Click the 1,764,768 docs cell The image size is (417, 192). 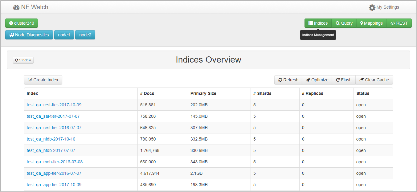click(163, 150)
